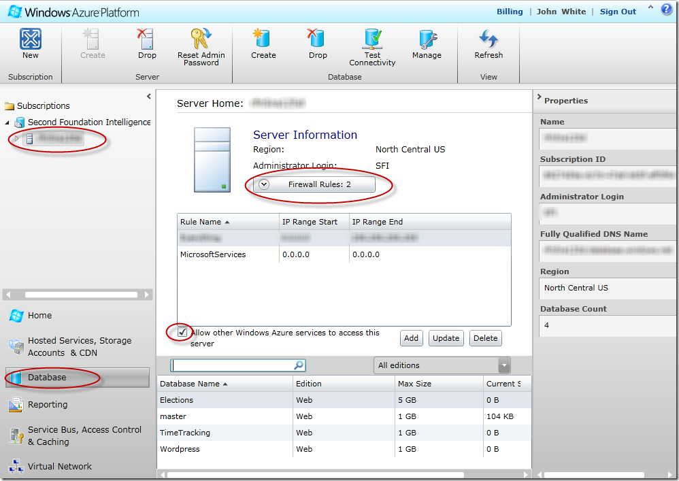Expand the Firewall Rules: 2 section
Screen dimensions: 679x481
(x=314, y=184)
